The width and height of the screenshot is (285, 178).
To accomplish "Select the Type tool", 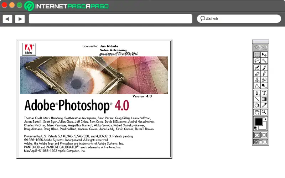I will click(x=264, y=93).
